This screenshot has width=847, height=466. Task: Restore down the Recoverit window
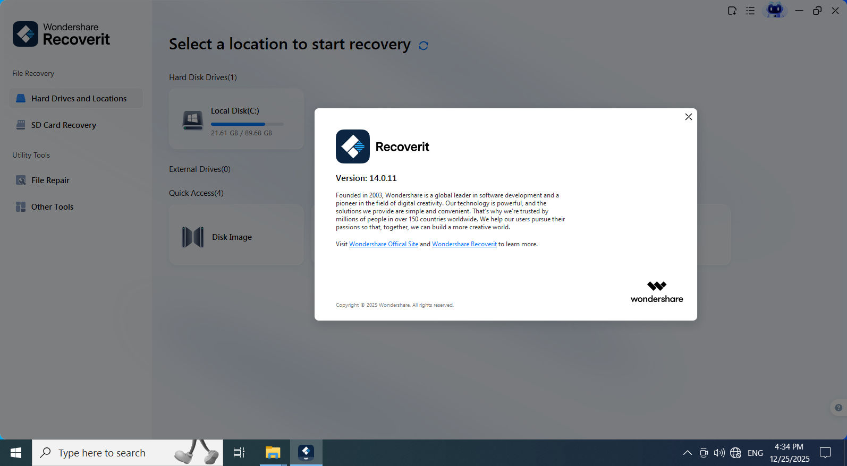pyautogui.click(x=817, y=11)
